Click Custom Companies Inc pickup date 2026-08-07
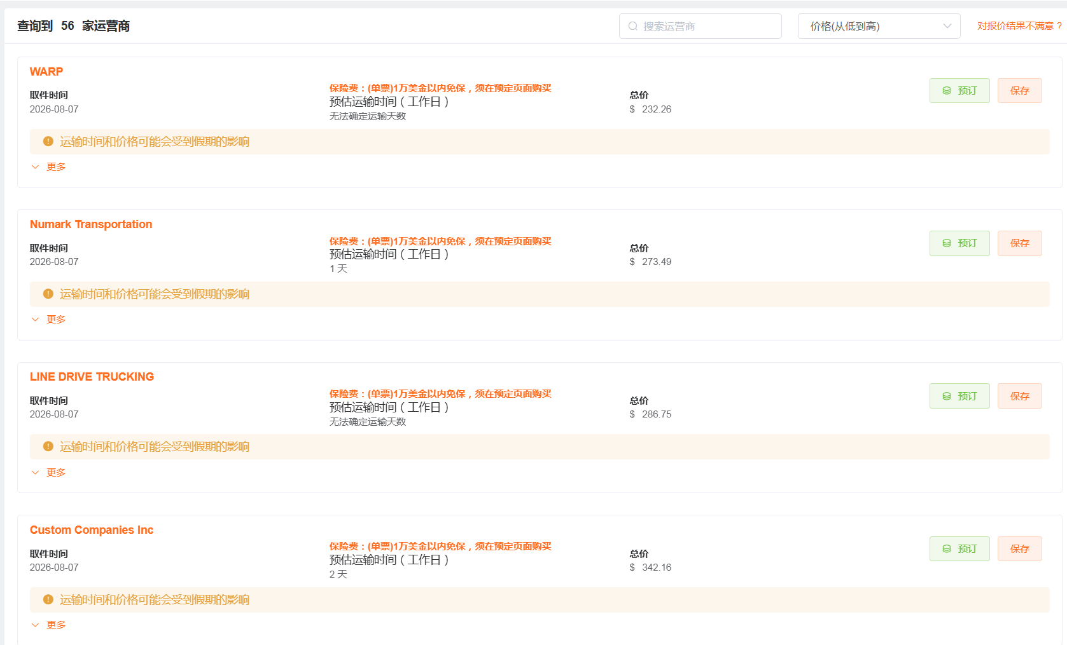 54,567
